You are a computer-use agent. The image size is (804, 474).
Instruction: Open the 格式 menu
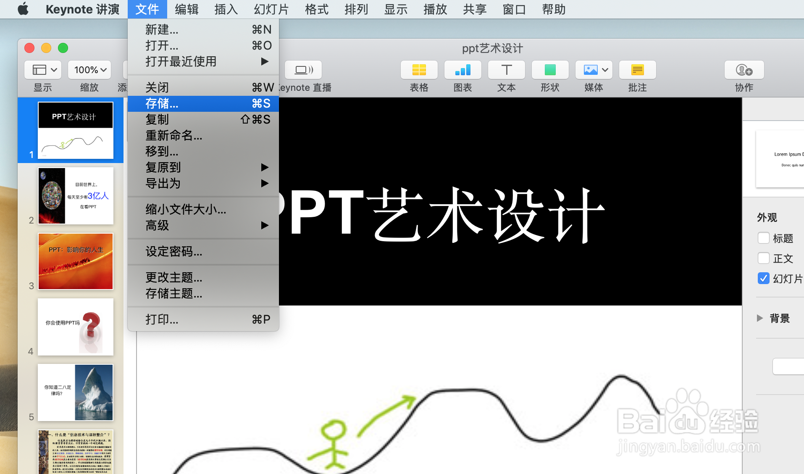pos(317,9)
